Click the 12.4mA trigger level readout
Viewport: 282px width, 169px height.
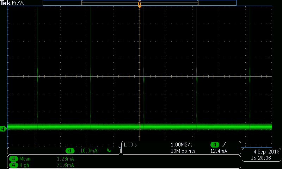click(x=219, y=151)
